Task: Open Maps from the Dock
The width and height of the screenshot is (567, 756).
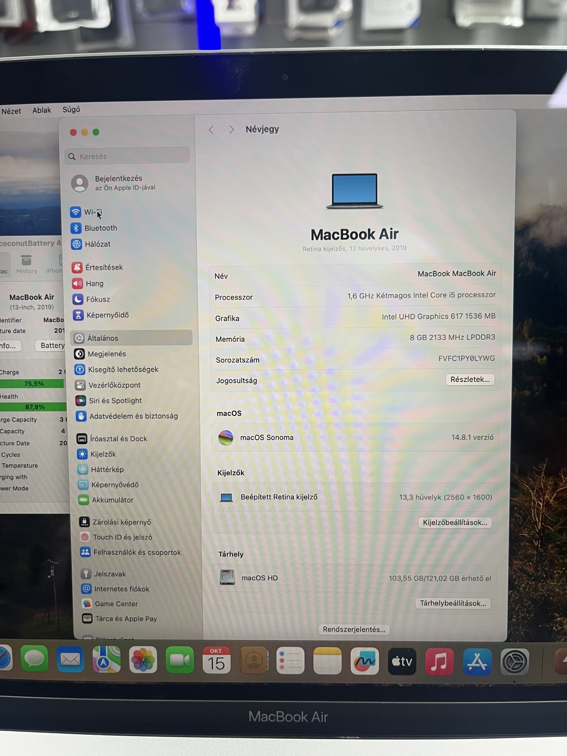Action: [106, 660]
